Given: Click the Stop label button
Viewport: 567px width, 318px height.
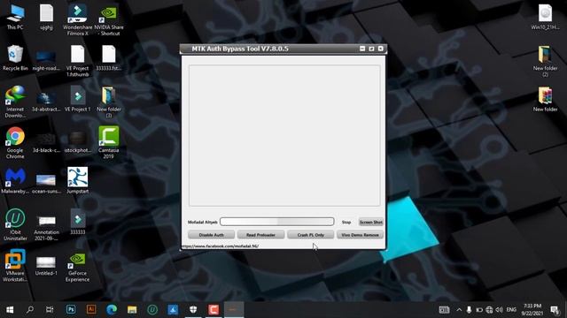Looking at the screenshot, I should click(x=346, y=222).
